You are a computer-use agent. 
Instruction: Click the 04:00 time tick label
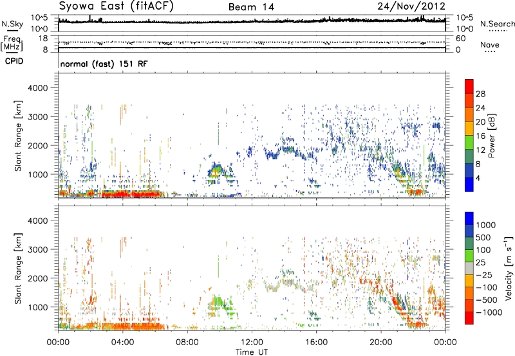pos(122,343)
